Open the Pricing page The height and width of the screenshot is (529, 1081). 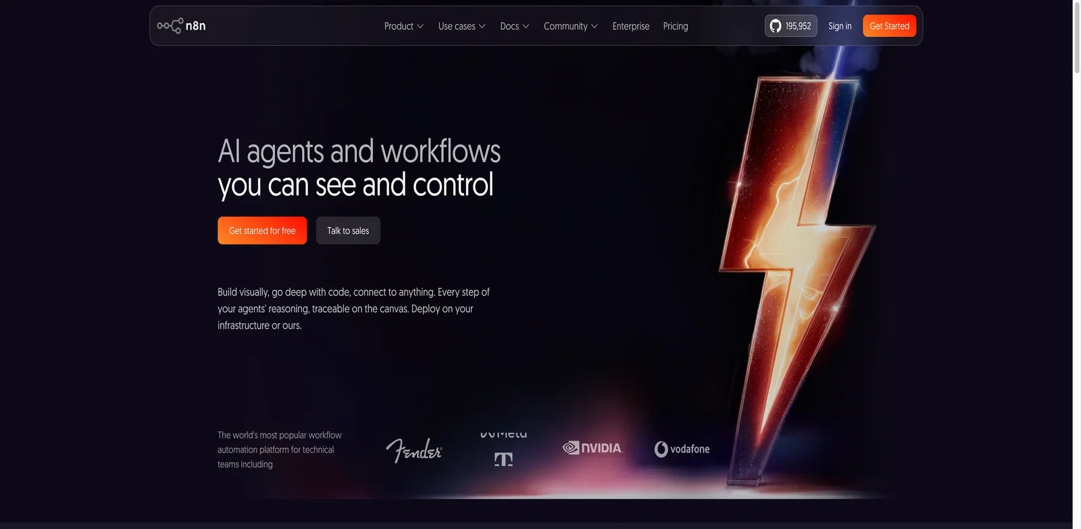pos(675,26)
